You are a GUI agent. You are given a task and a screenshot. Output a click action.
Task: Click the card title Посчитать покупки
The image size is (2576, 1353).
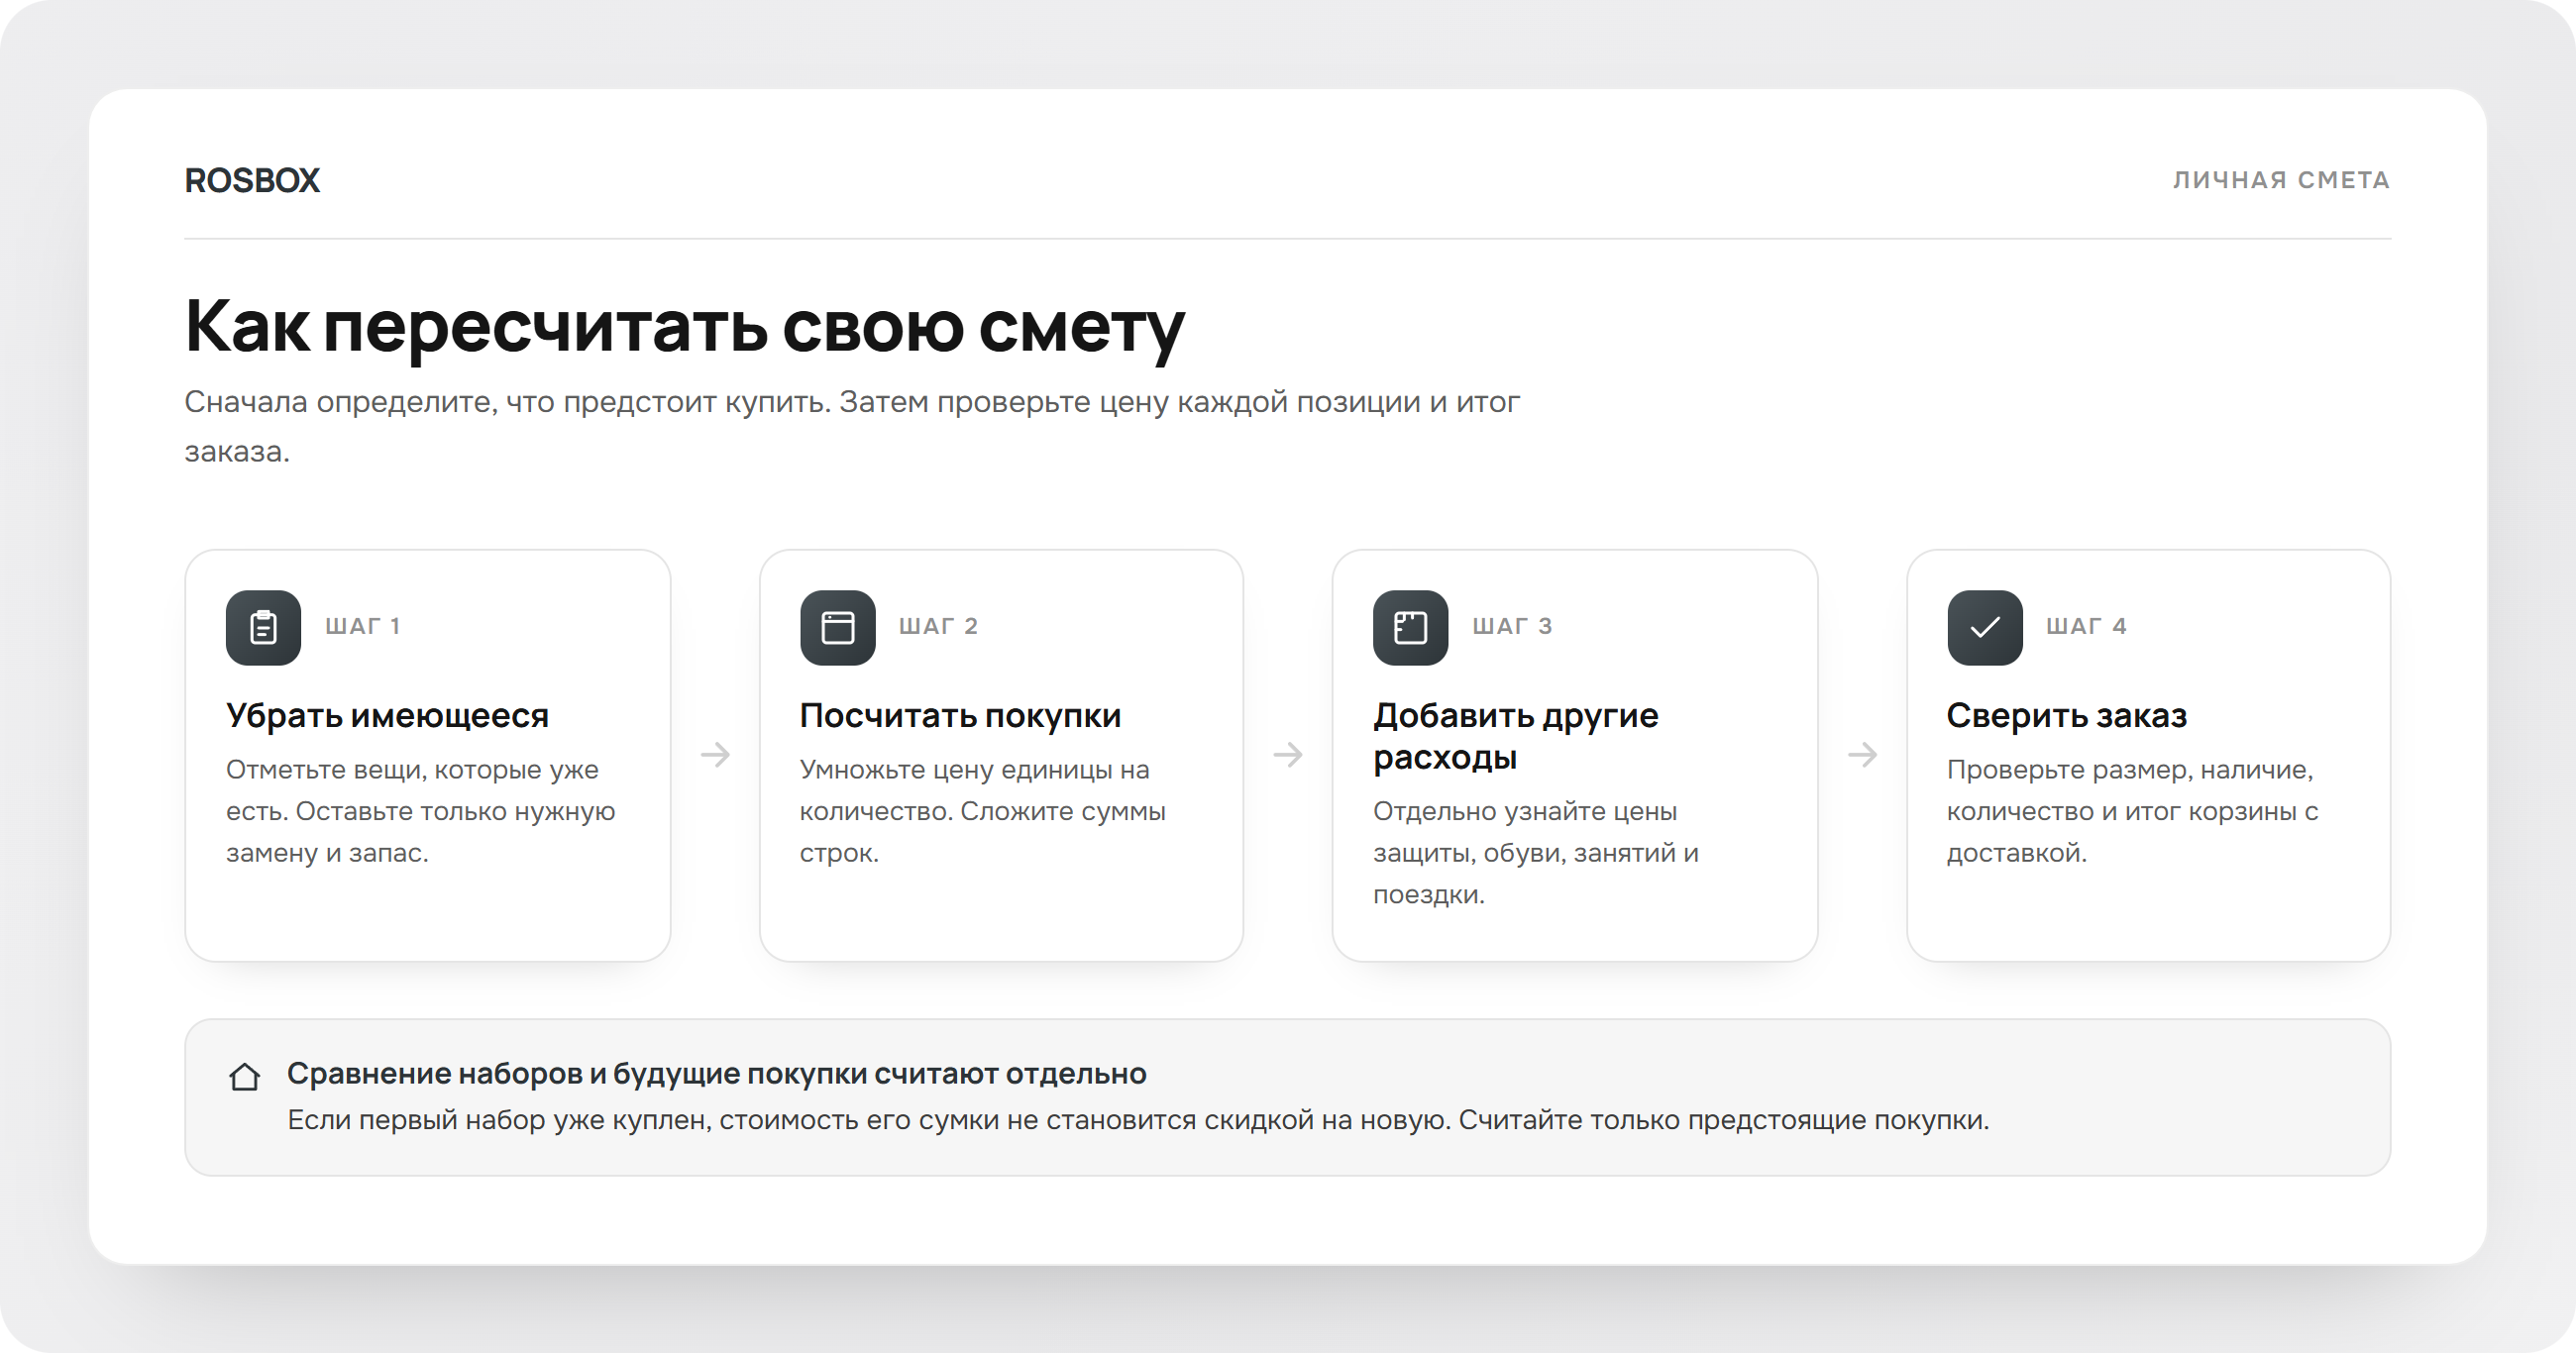[960, 715]
